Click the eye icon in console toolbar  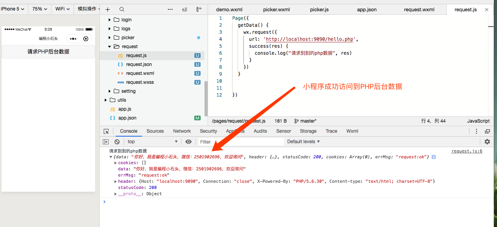[188, 142]
